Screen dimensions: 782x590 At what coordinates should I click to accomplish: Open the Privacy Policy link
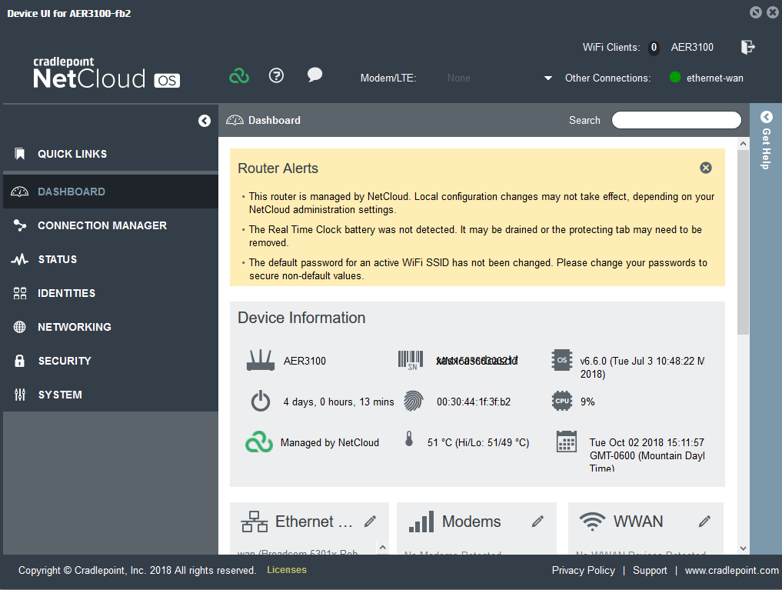pyautogui.click(x=584, y=570)
